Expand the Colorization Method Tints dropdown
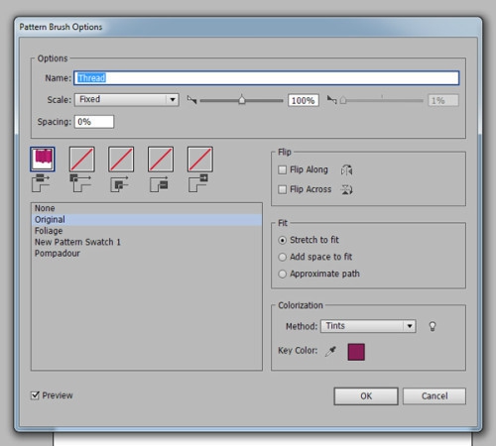 point(368,326)
